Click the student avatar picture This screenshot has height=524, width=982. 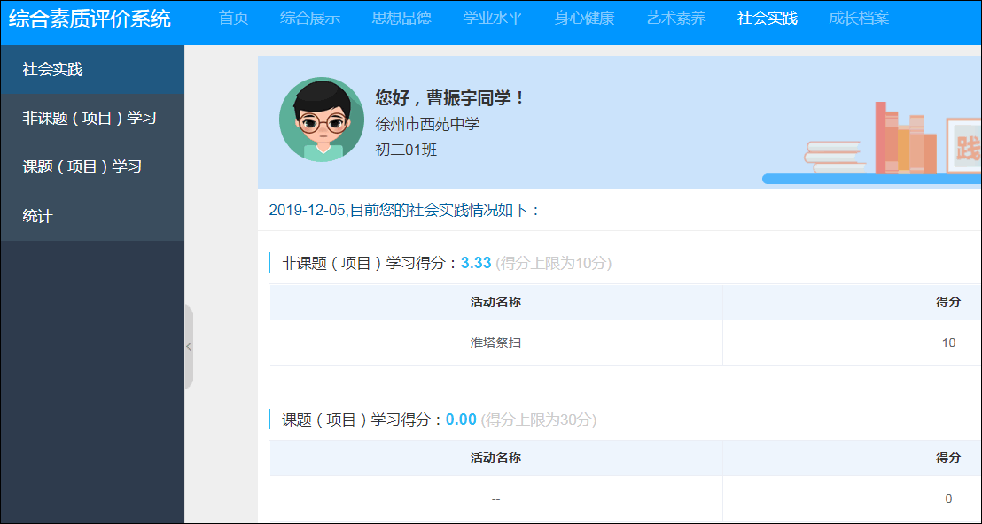click(322, 119)
